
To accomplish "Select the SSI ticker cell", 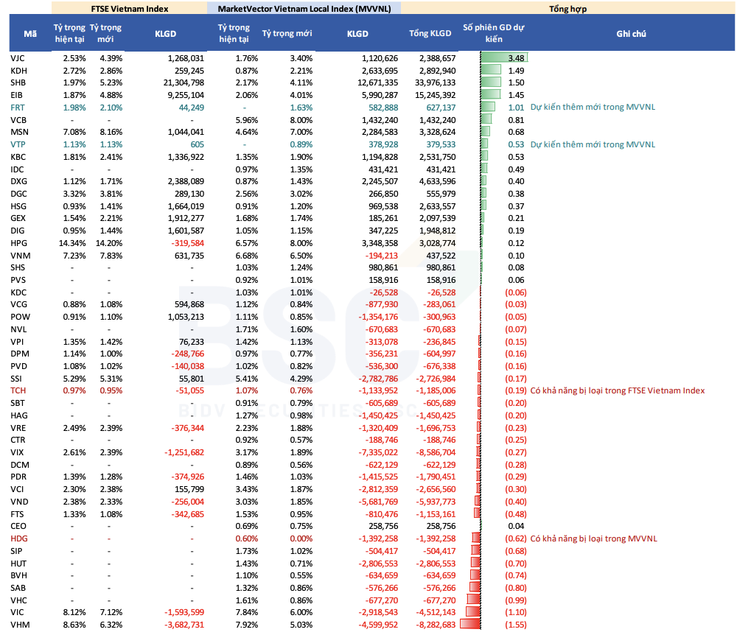I will coord(16,379).
